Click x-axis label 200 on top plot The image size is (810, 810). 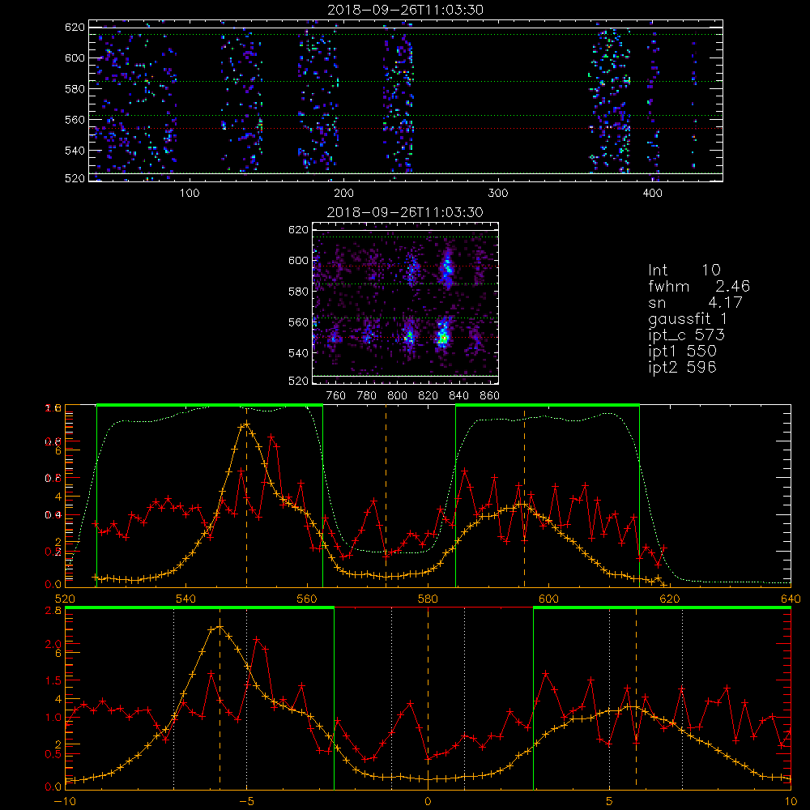pos(343,194)
